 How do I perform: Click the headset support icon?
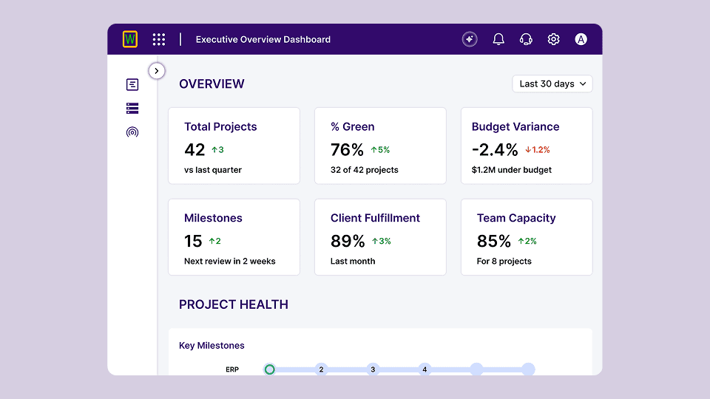[x=526, y=39]
